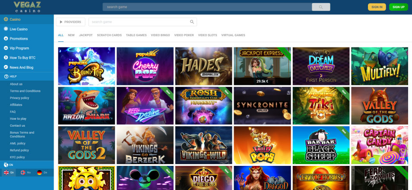Open the Captain Candy game
This screenshot has height=190, width=412.
click(x=380, y=145)
